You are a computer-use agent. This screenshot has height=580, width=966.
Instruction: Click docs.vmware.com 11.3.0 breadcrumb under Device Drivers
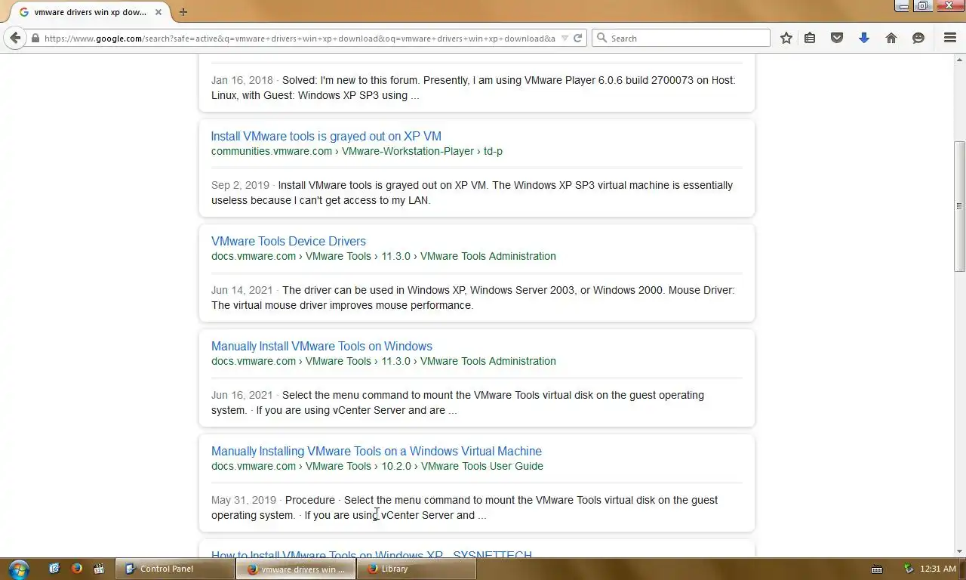tap(383, 256)
